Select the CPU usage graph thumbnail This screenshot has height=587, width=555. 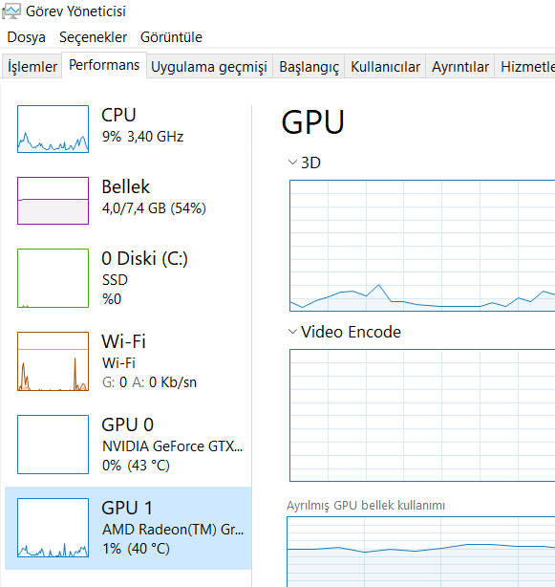[x=53, y=129]
